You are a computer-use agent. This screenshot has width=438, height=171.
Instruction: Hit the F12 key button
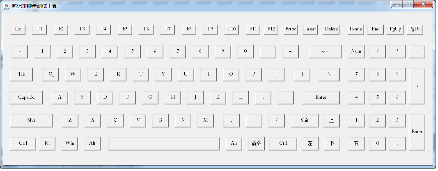[271, 29]
